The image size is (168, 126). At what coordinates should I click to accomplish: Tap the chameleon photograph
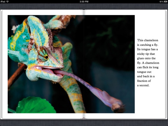71,64
